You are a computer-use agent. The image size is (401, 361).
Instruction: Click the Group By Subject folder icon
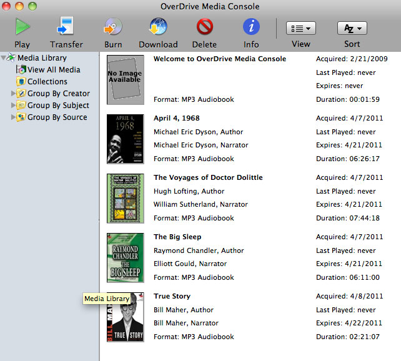[x=21, y=105]
